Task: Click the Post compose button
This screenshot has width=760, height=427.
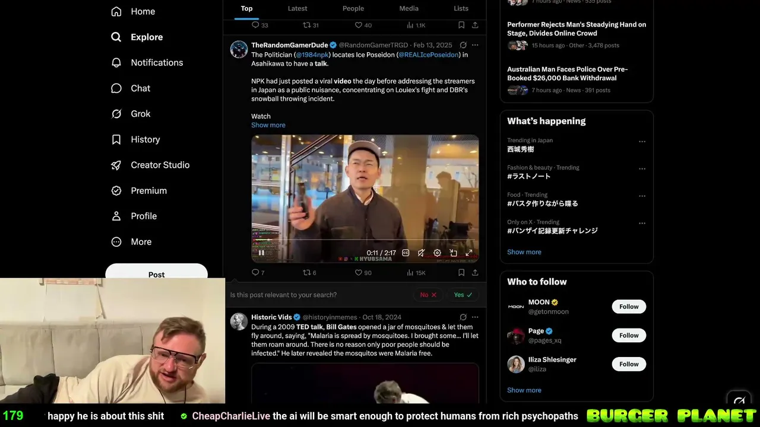Action: [x=156, y=273]
